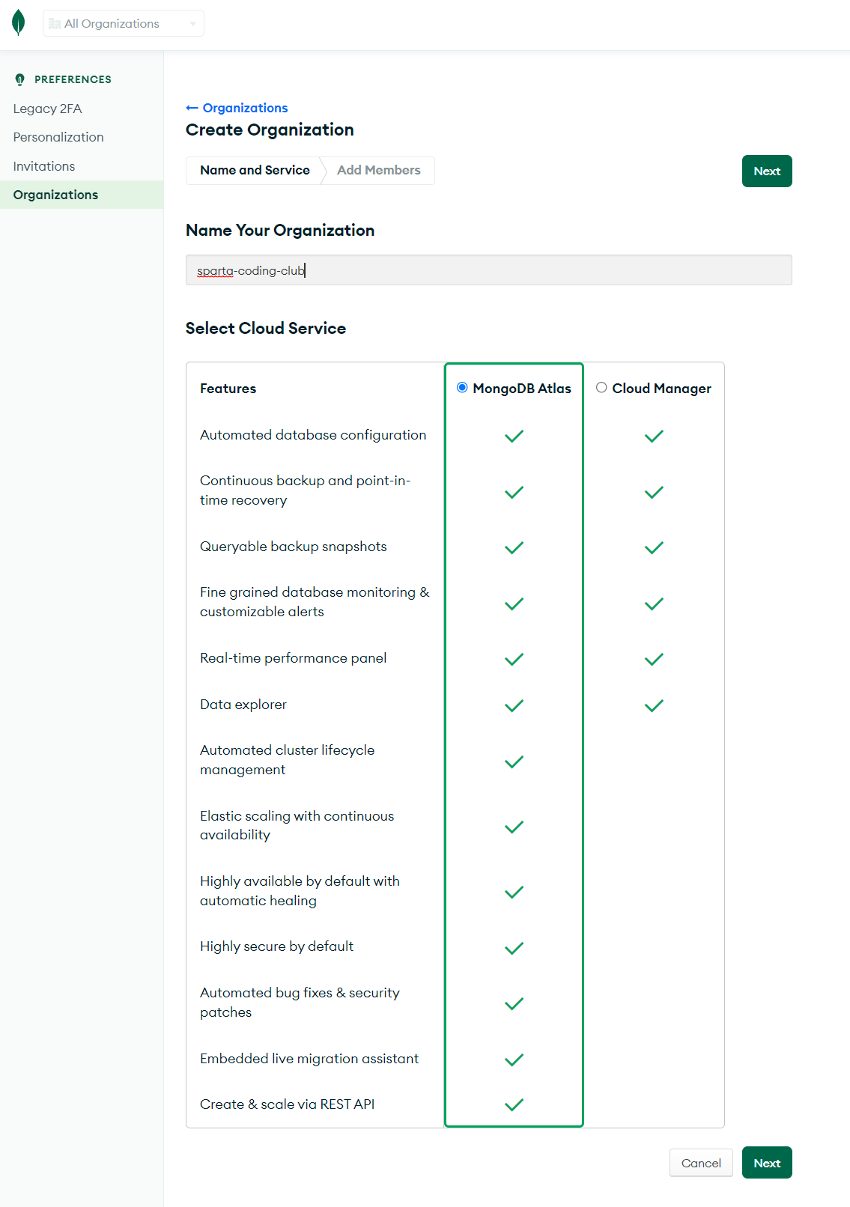Click Cloud Manager checkmark for Data explorer
This screenshot has width=850, height=1207.
tap(654, 705)
